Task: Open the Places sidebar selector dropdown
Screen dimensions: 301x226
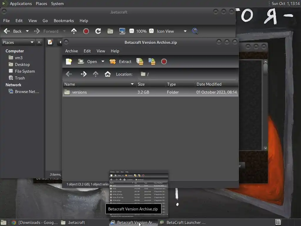Action: [18, 42]
